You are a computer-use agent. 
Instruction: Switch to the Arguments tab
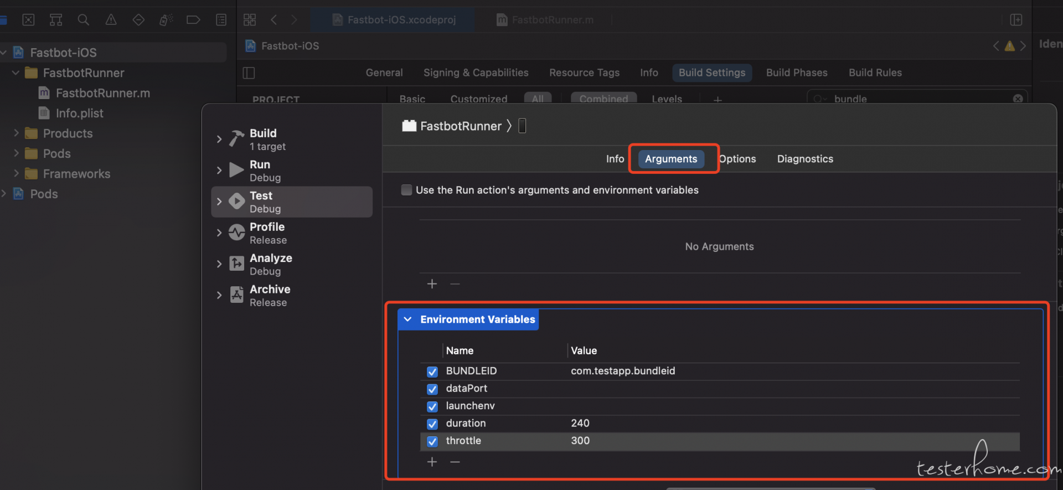[671, 159]
